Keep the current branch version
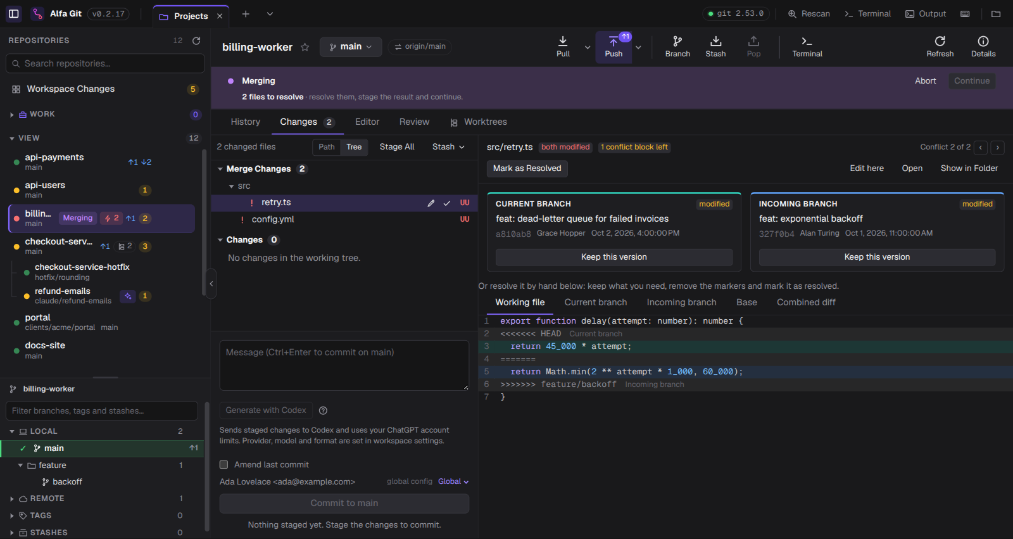The width and height of the screenshot is (1013, 539). tap(613, 257)
